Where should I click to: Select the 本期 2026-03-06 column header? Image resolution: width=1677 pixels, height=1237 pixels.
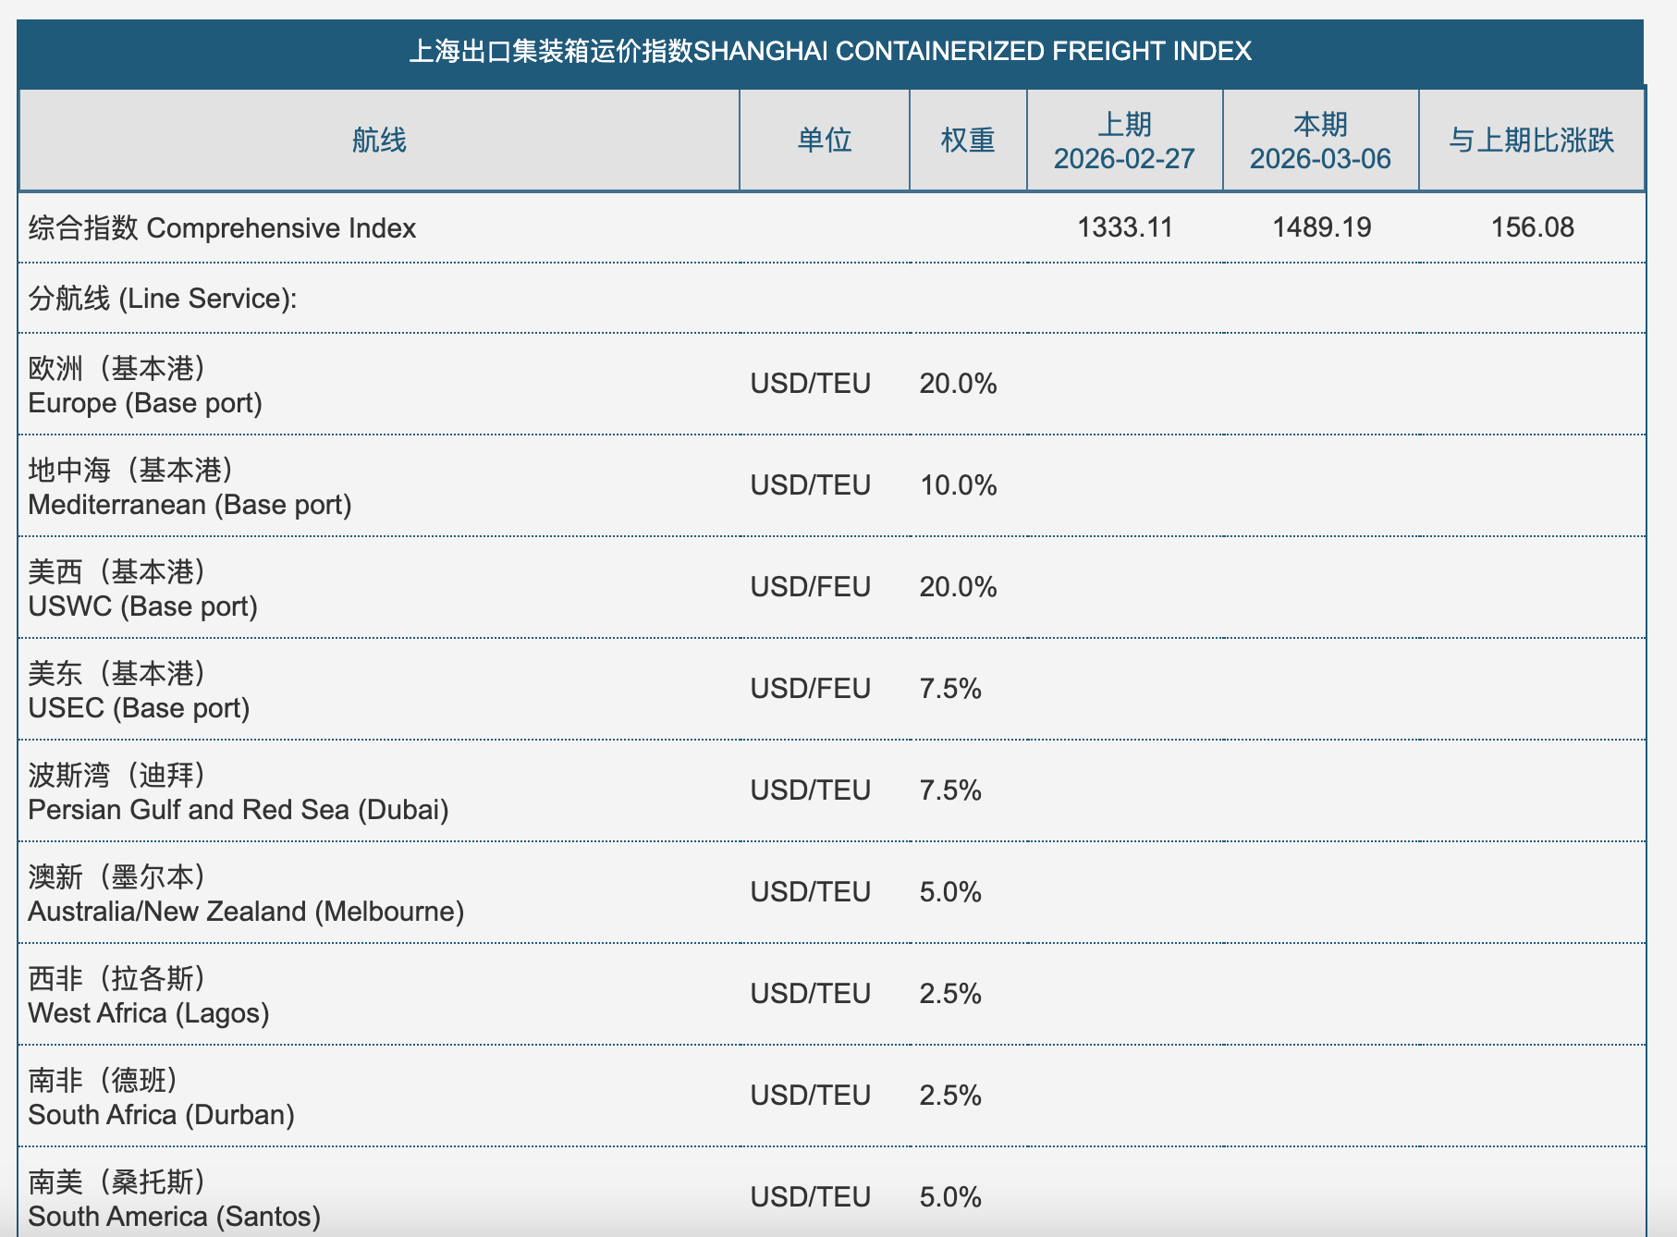click(x=1320, y=141)
